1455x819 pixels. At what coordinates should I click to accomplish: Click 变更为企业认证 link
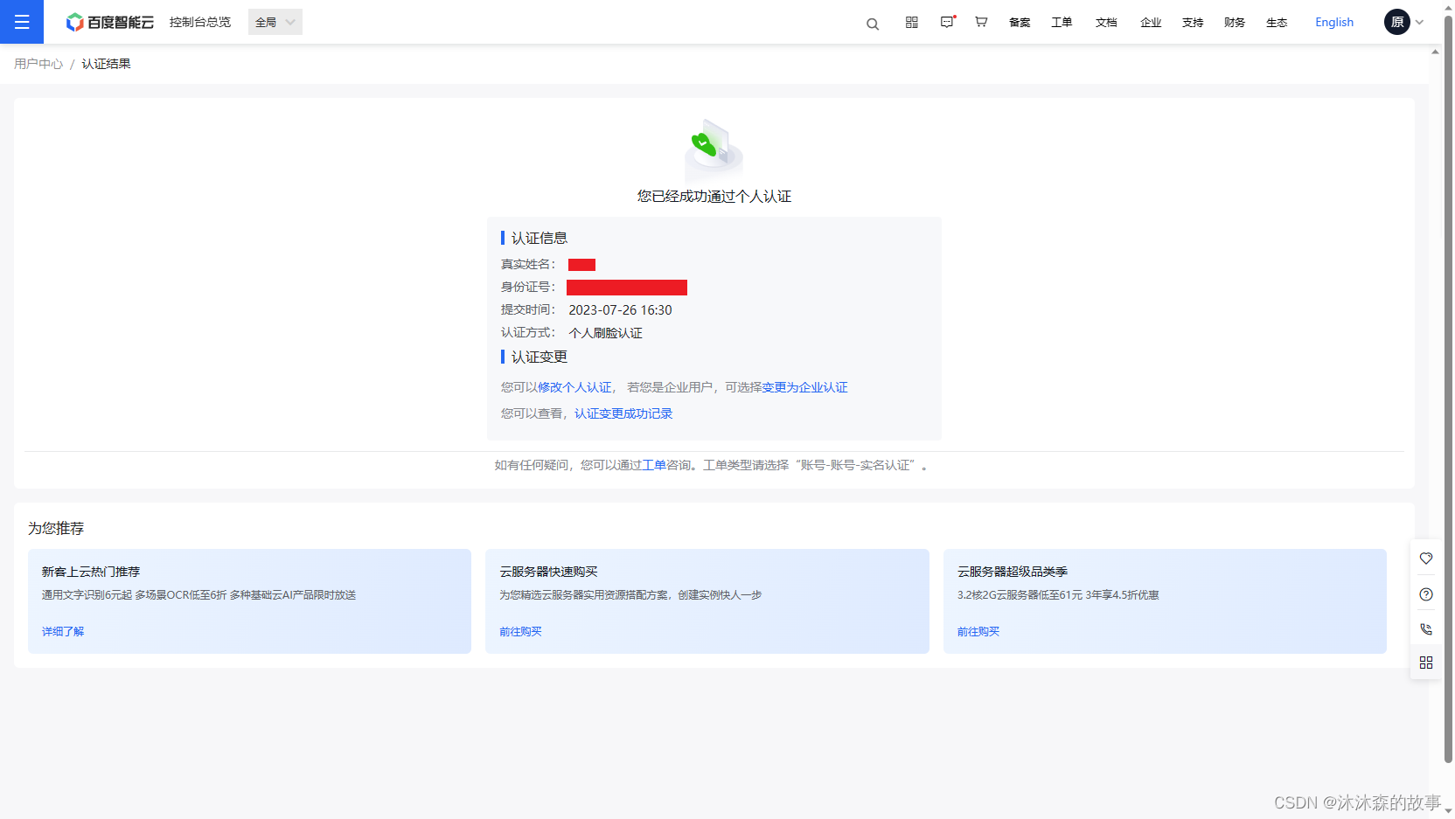click(x=804, y=387)
